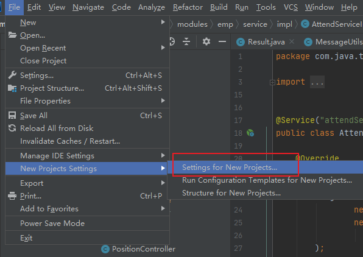This screenshot has height=257, width=363.
Task: Expand the Export submenu arrow
Action: [x=163, y=183]
